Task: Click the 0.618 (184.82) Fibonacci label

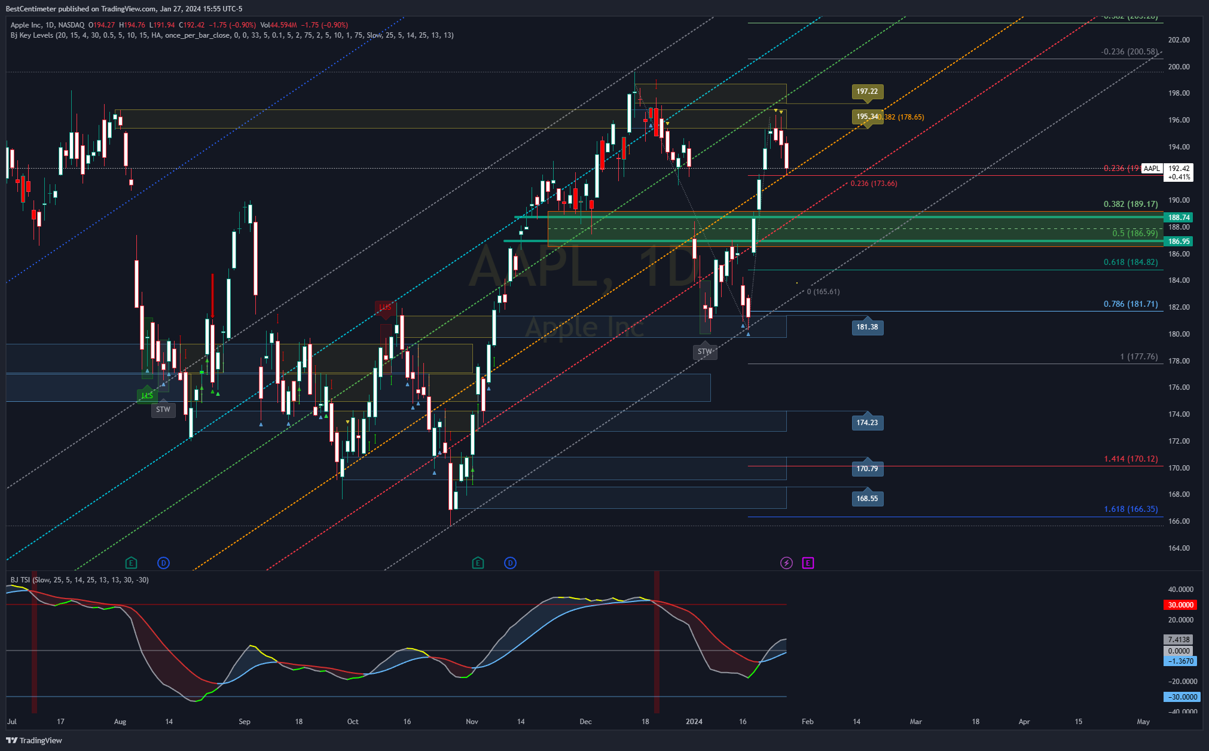Action: pos(1131,262)
